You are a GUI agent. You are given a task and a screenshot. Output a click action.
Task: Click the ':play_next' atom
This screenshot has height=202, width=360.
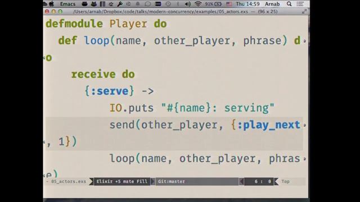(x=269, y=125)
